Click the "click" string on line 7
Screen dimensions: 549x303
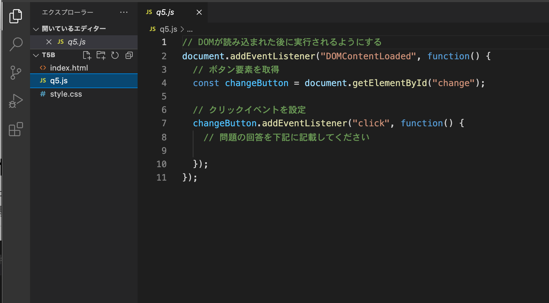point(371,123)
